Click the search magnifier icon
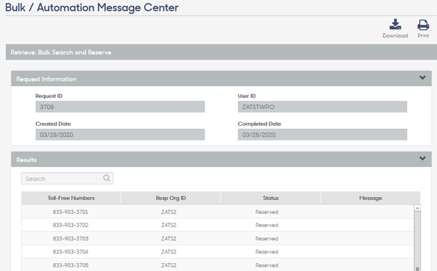The width and height of the screenshot is (437, 271). click(x=107, y=179)
